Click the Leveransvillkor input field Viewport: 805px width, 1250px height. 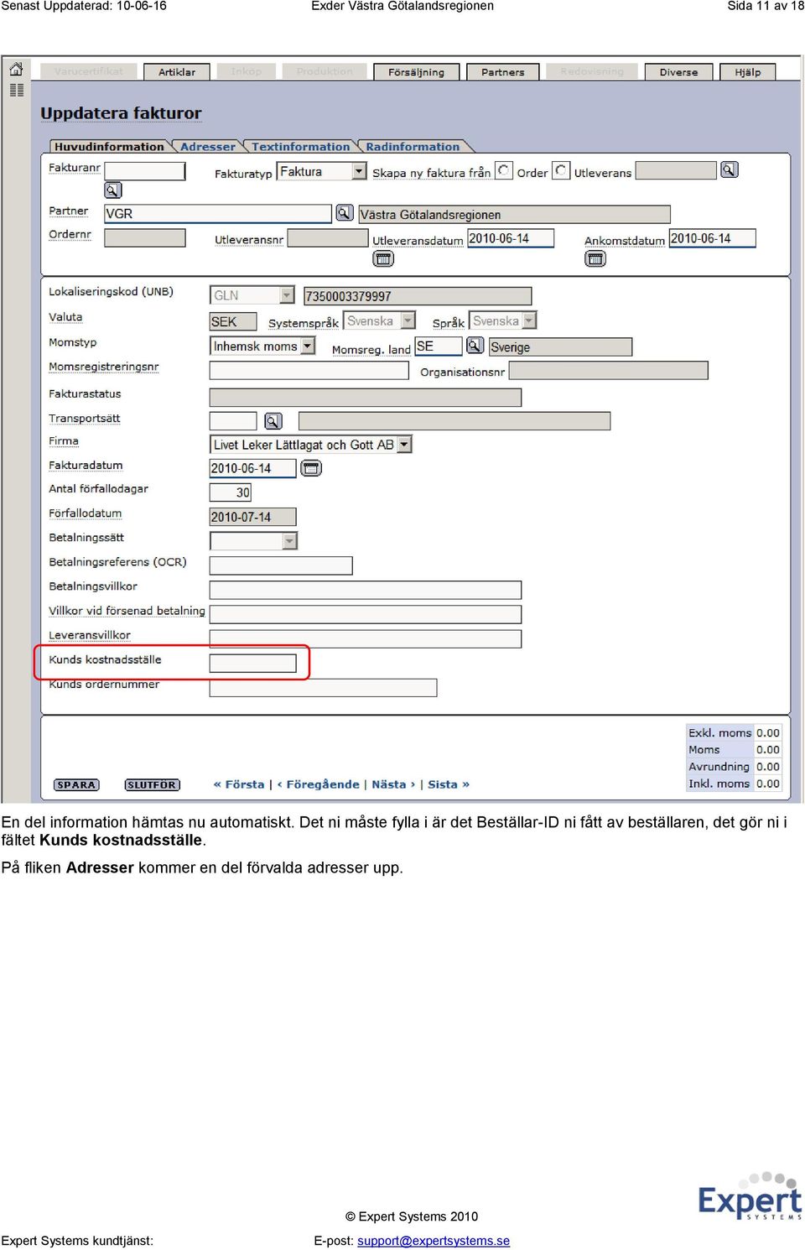[366, 639]
